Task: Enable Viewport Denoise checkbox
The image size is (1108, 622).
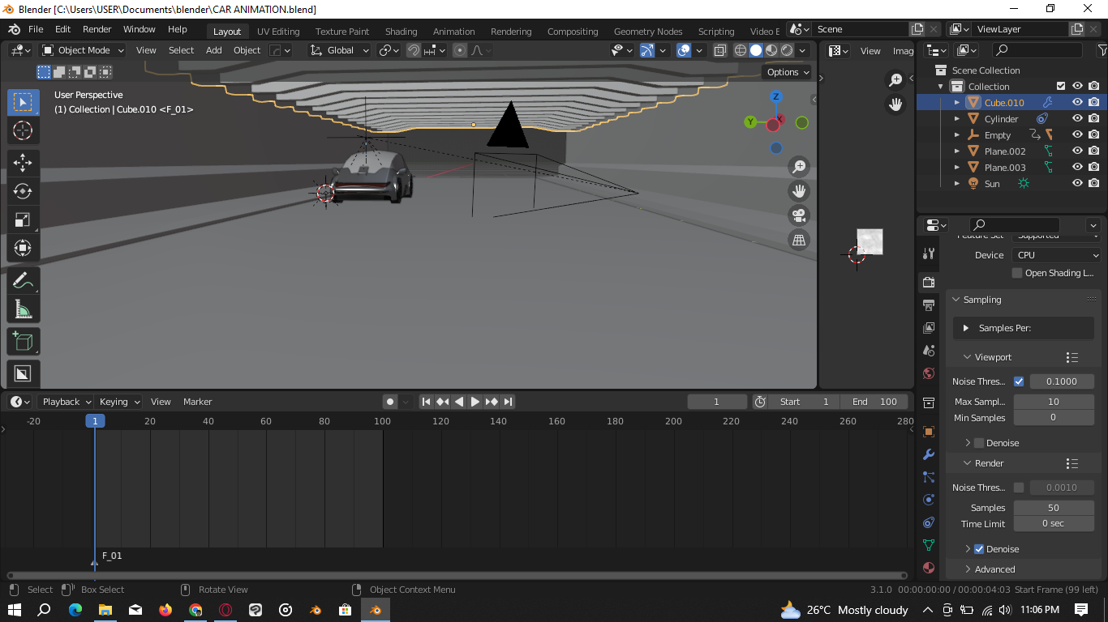Action: (979, 443)
